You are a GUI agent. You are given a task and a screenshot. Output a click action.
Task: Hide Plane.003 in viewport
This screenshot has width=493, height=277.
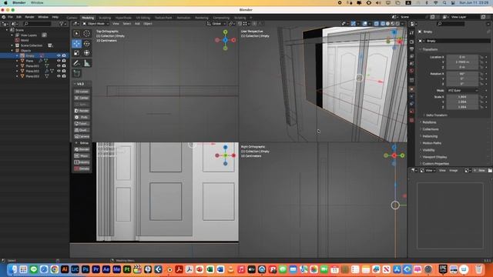click(x=59, y=76)
